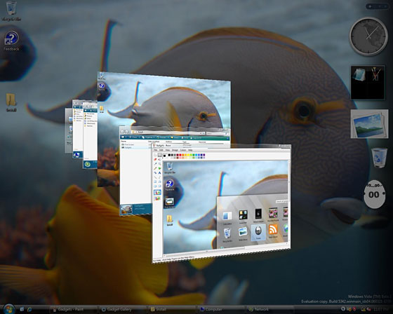Click the Install address bar in the explorer window
Image resolution: width=393 pixels, height=314 pixels.
click(x=168, y=132)
